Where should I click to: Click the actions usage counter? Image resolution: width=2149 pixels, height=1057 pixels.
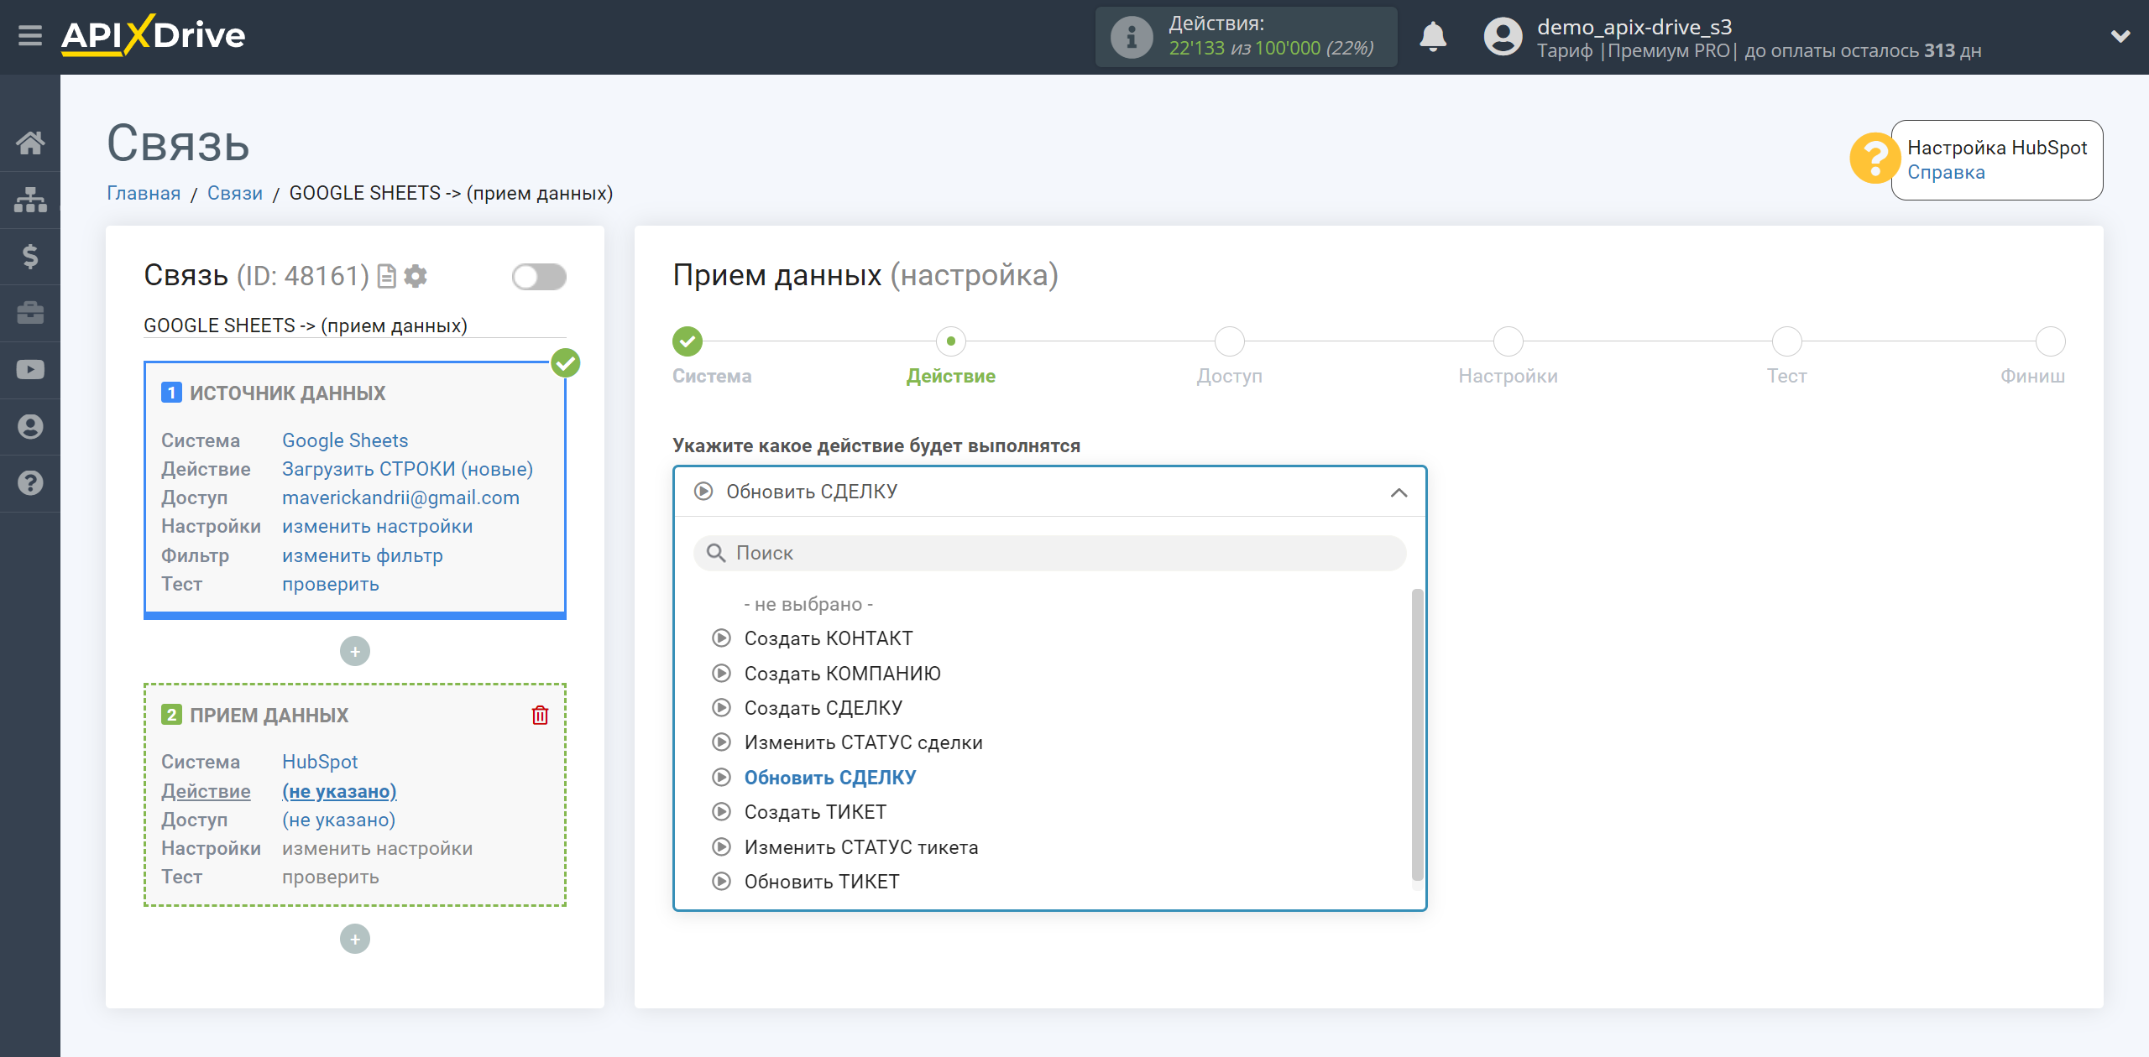coord(1271,48)
